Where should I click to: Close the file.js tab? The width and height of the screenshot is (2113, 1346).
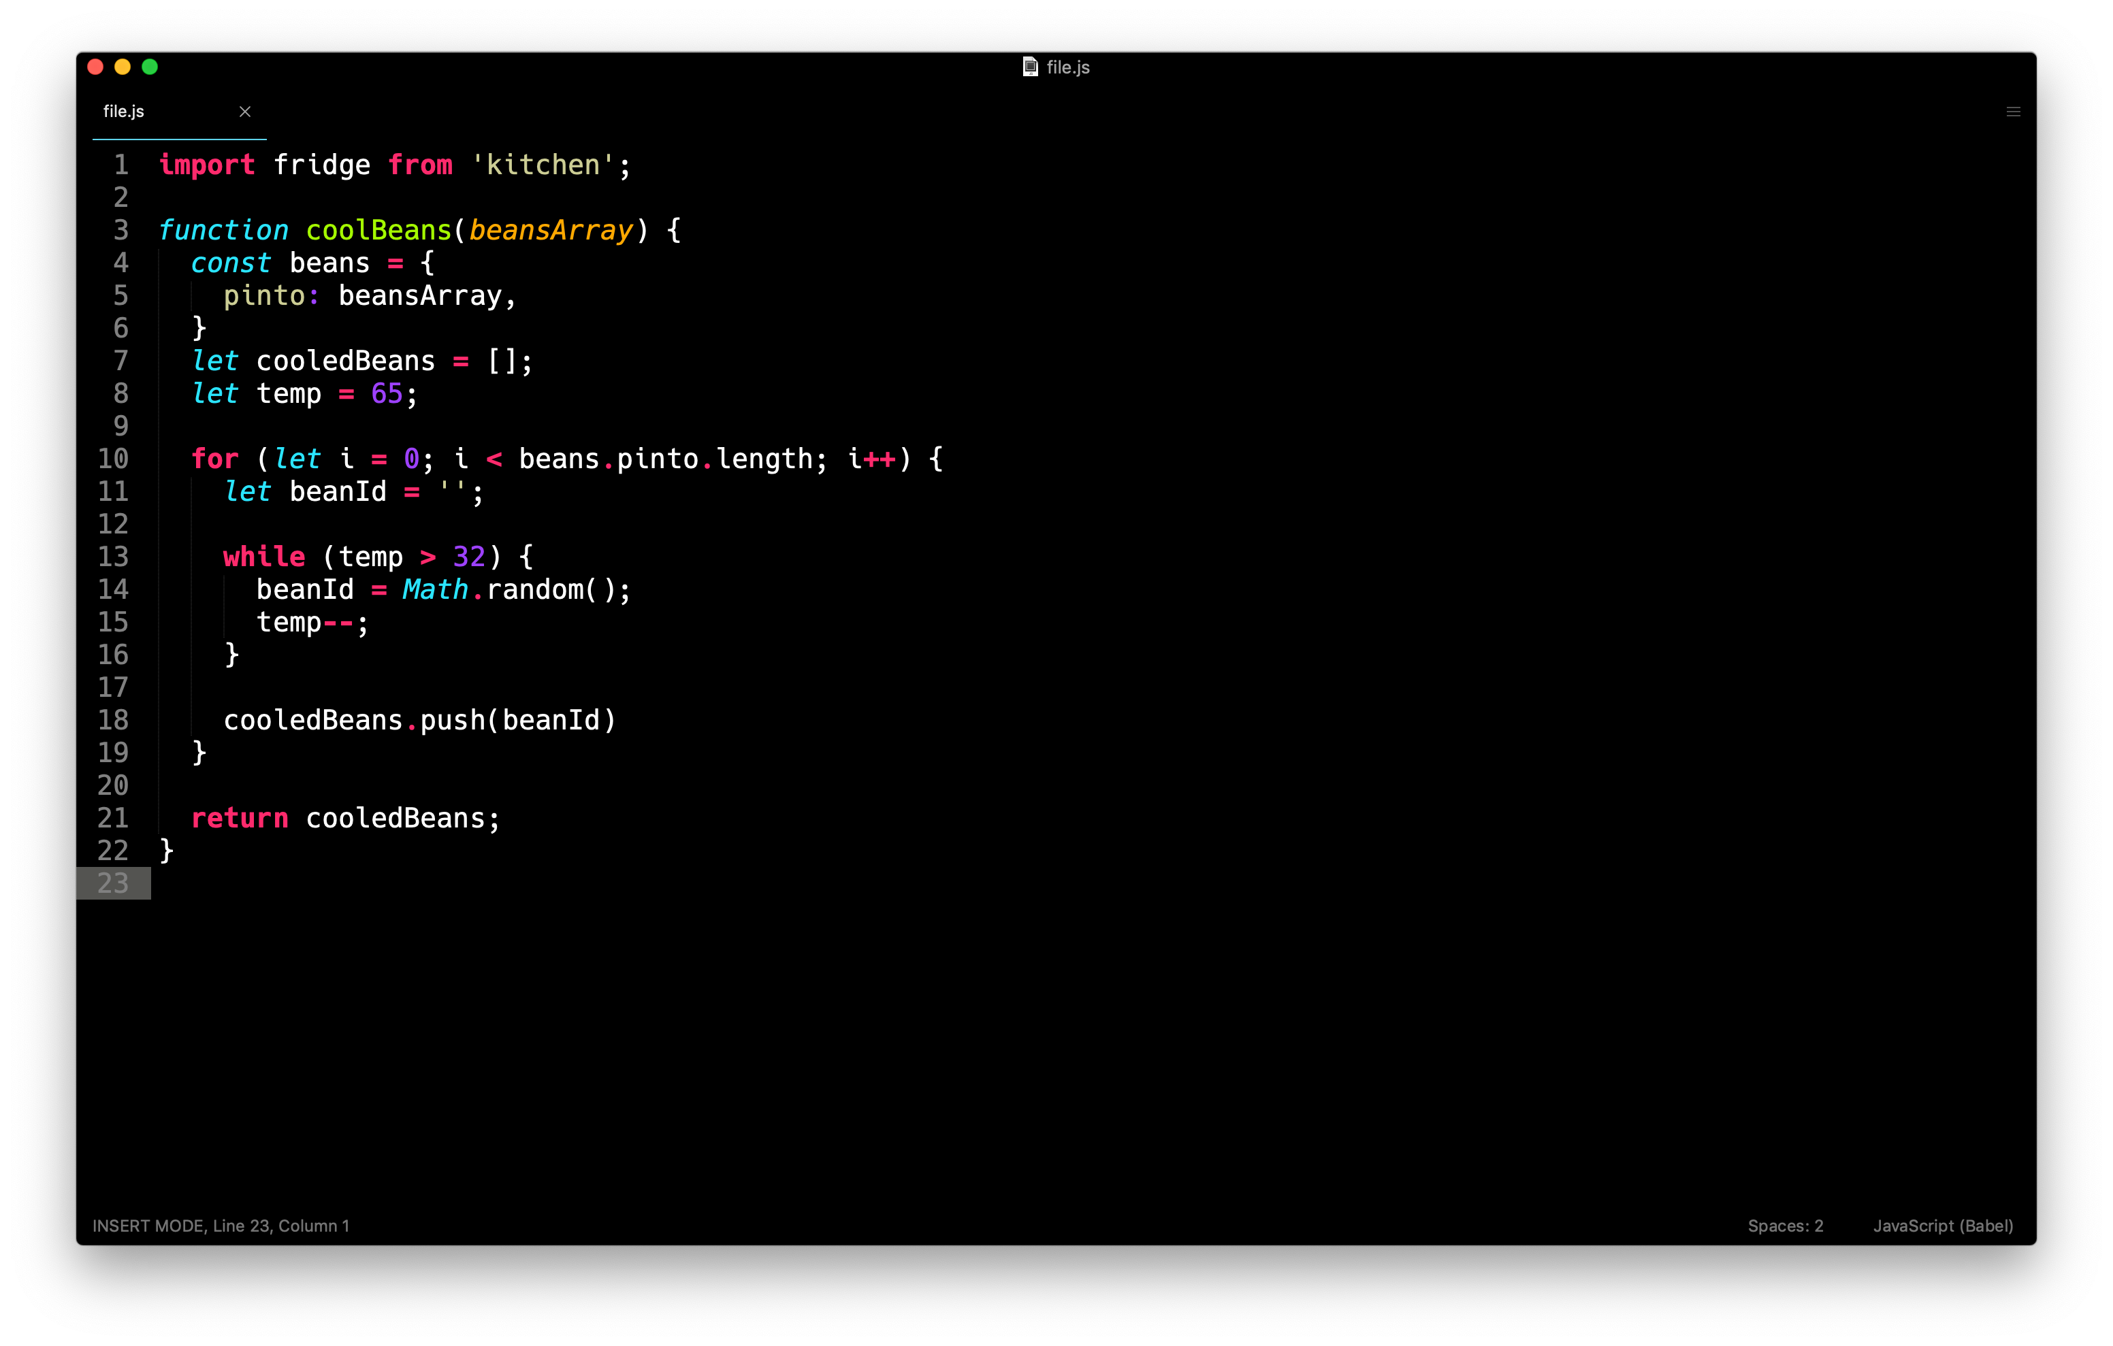click(245, 112)
